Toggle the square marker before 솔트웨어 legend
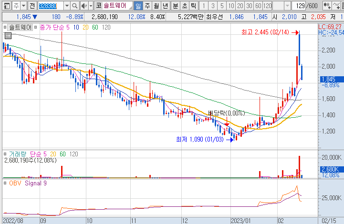Viewport: 344px width, 224px height. 5,27
